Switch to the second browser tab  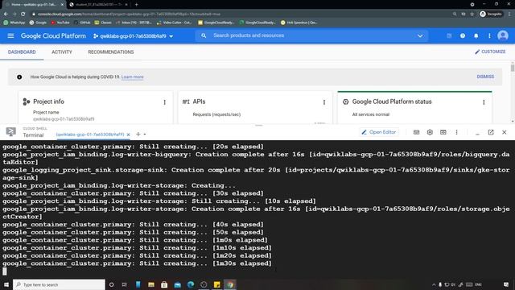[x=99, y=5]
